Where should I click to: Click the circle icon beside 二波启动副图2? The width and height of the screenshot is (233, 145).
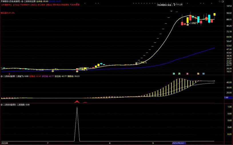(x=2, y=105)
